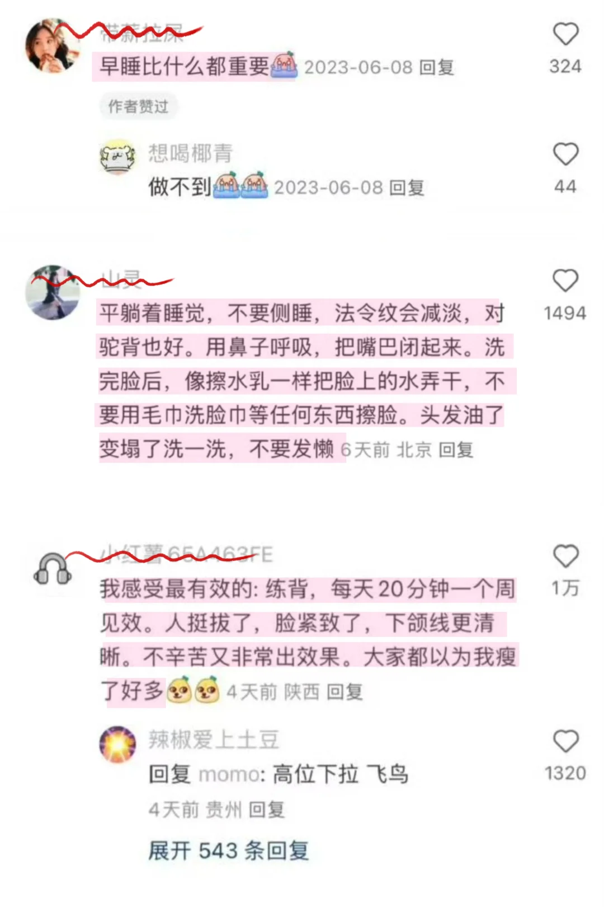Reply to the 6天前 北京 comment
604x907 pixels.
[456, 450]
